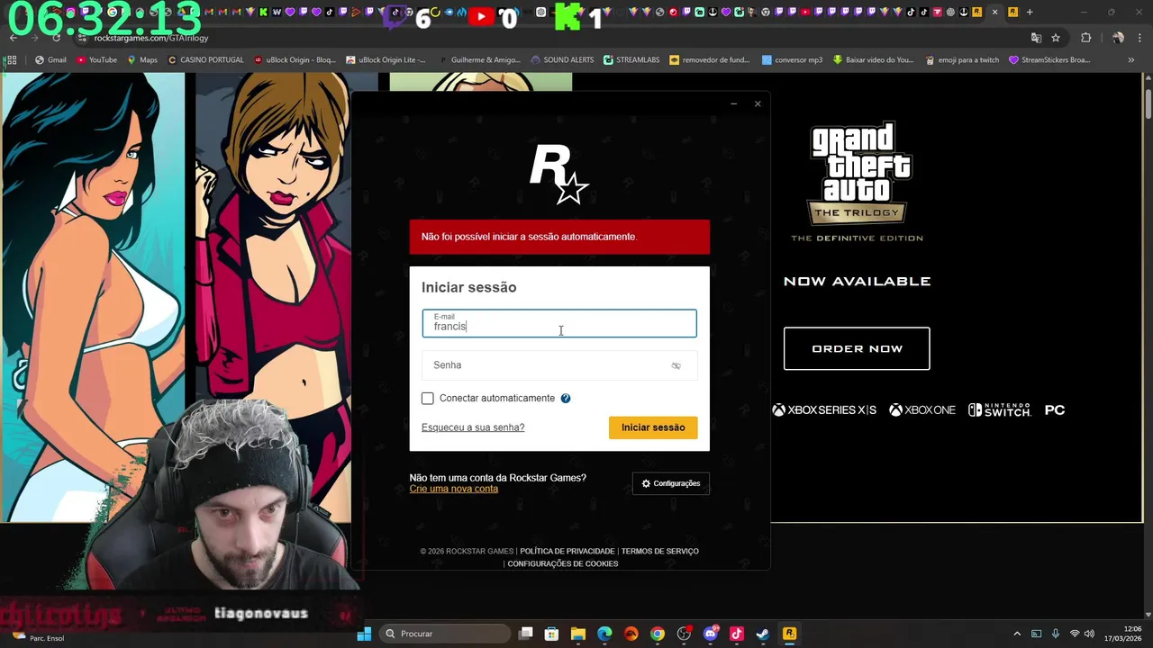Open OBS Studio from the taskbar

click(684, 634)
